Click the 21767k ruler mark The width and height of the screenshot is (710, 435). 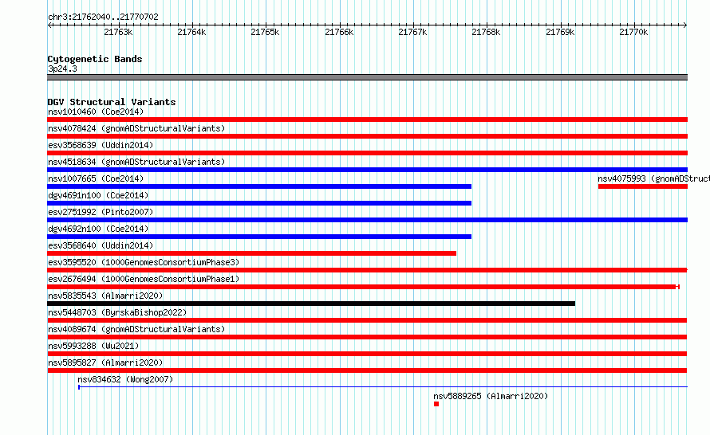412,32
